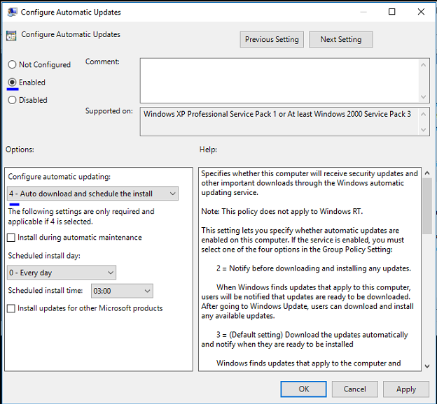Open the Scheduled install day dropdown

(x=62, y=273)
